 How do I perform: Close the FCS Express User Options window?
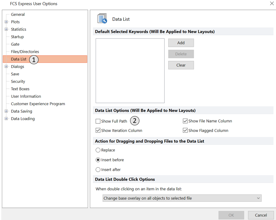272,3
